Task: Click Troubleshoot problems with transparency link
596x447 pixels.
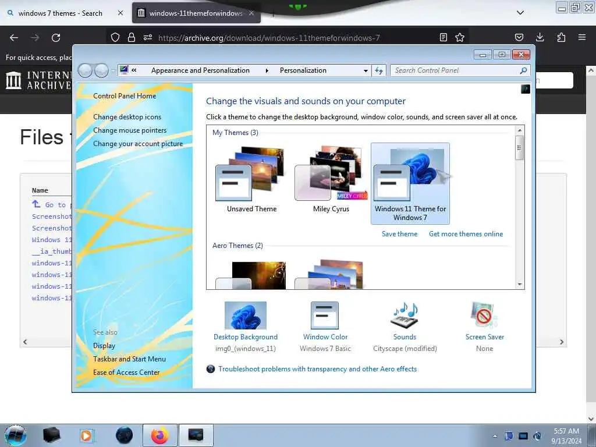Action: 317,369
